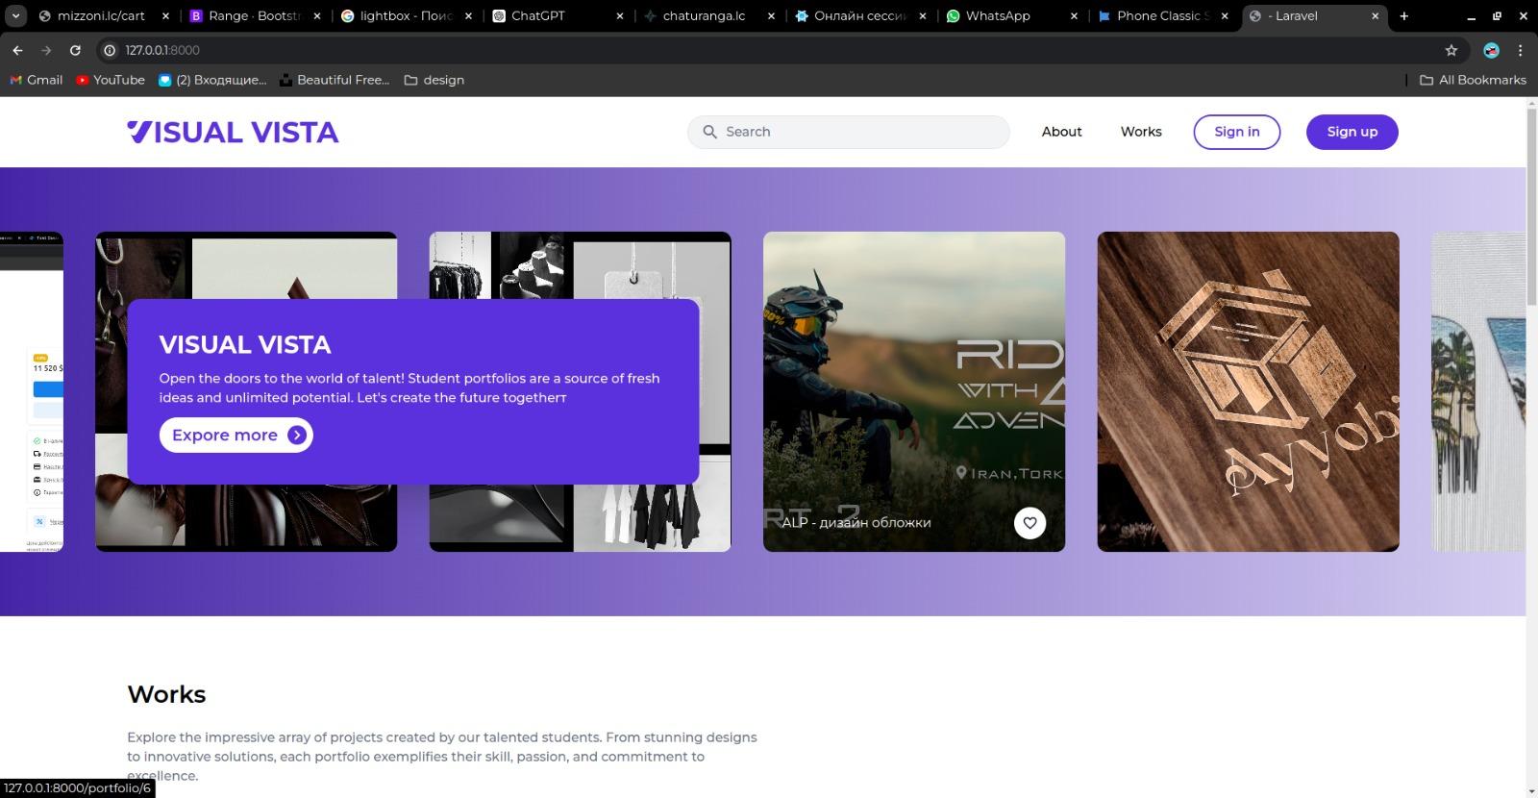Close the mizzoni.lc/cart tab
Image resolution: width=1538 pixels, height=798 pixels.
pyautogui.click(x=166, y=16)
